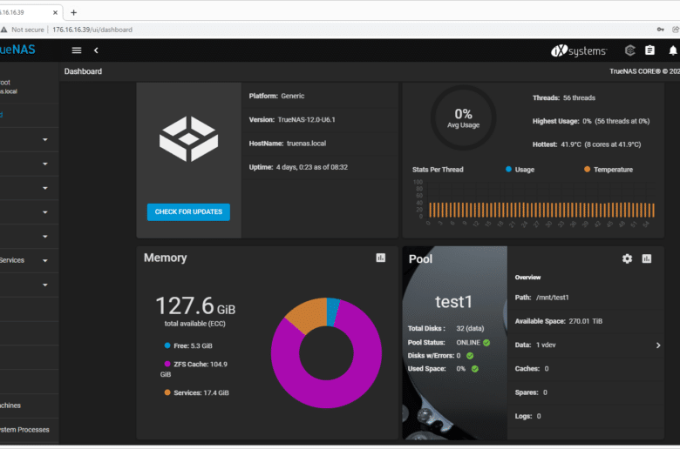The width and height of the screenshot is (680, 449).
Task: Expand sidebar dropdown arrow just above Services
Action: pyautogui.click(x=45, y=237)
